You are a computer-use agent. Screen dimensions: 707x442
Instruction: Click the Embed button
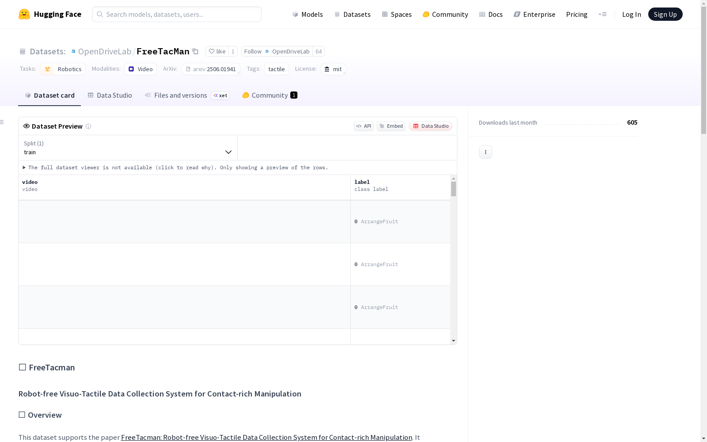[391, 126]
